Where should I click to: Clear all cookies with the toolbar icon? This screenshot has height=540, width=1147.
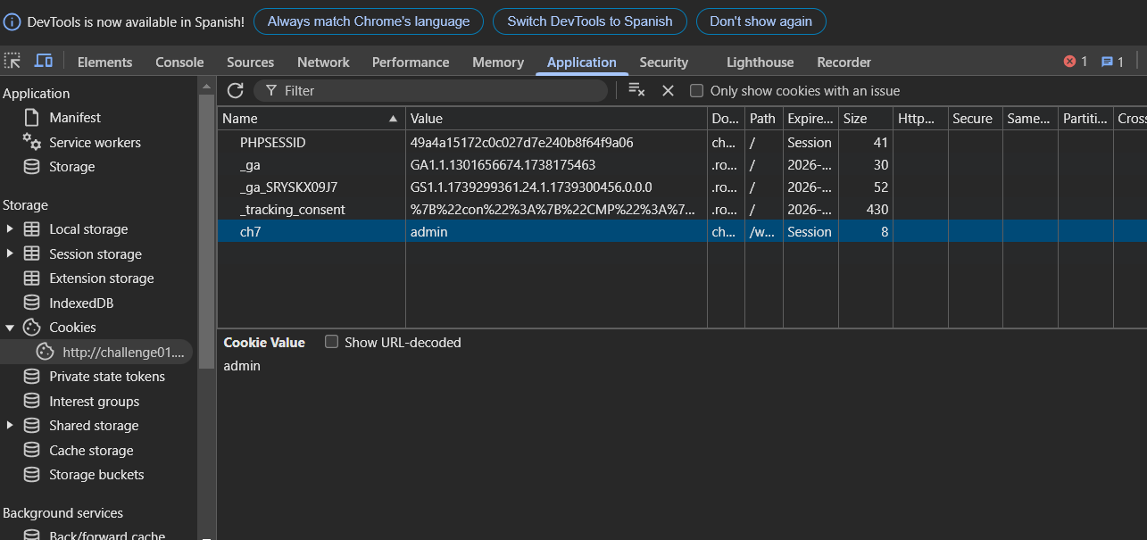pos(636,90)
